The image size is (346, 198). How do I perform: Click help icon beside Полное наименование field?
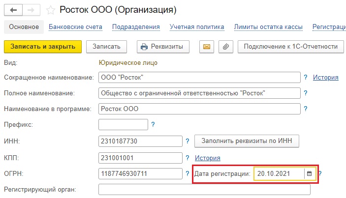306,93
